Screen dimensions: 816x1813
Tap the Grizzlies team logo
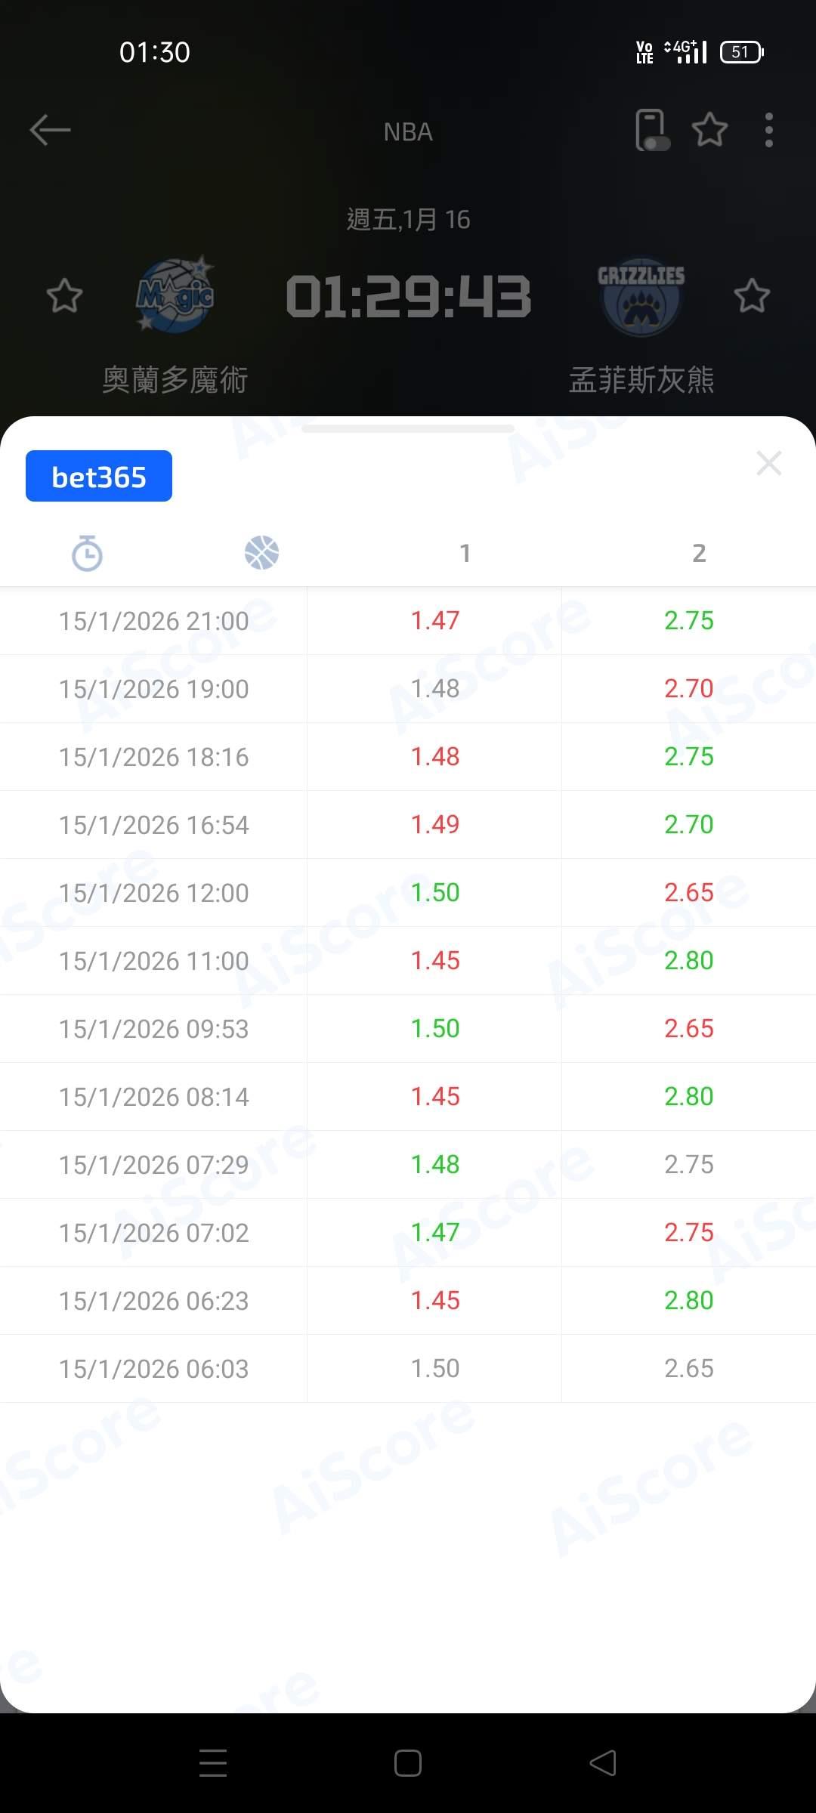[x=641, y=297]
